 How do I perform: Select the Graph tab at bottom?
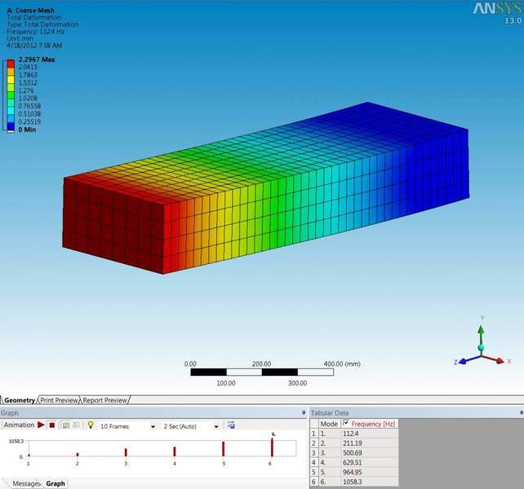pos(56,483)
